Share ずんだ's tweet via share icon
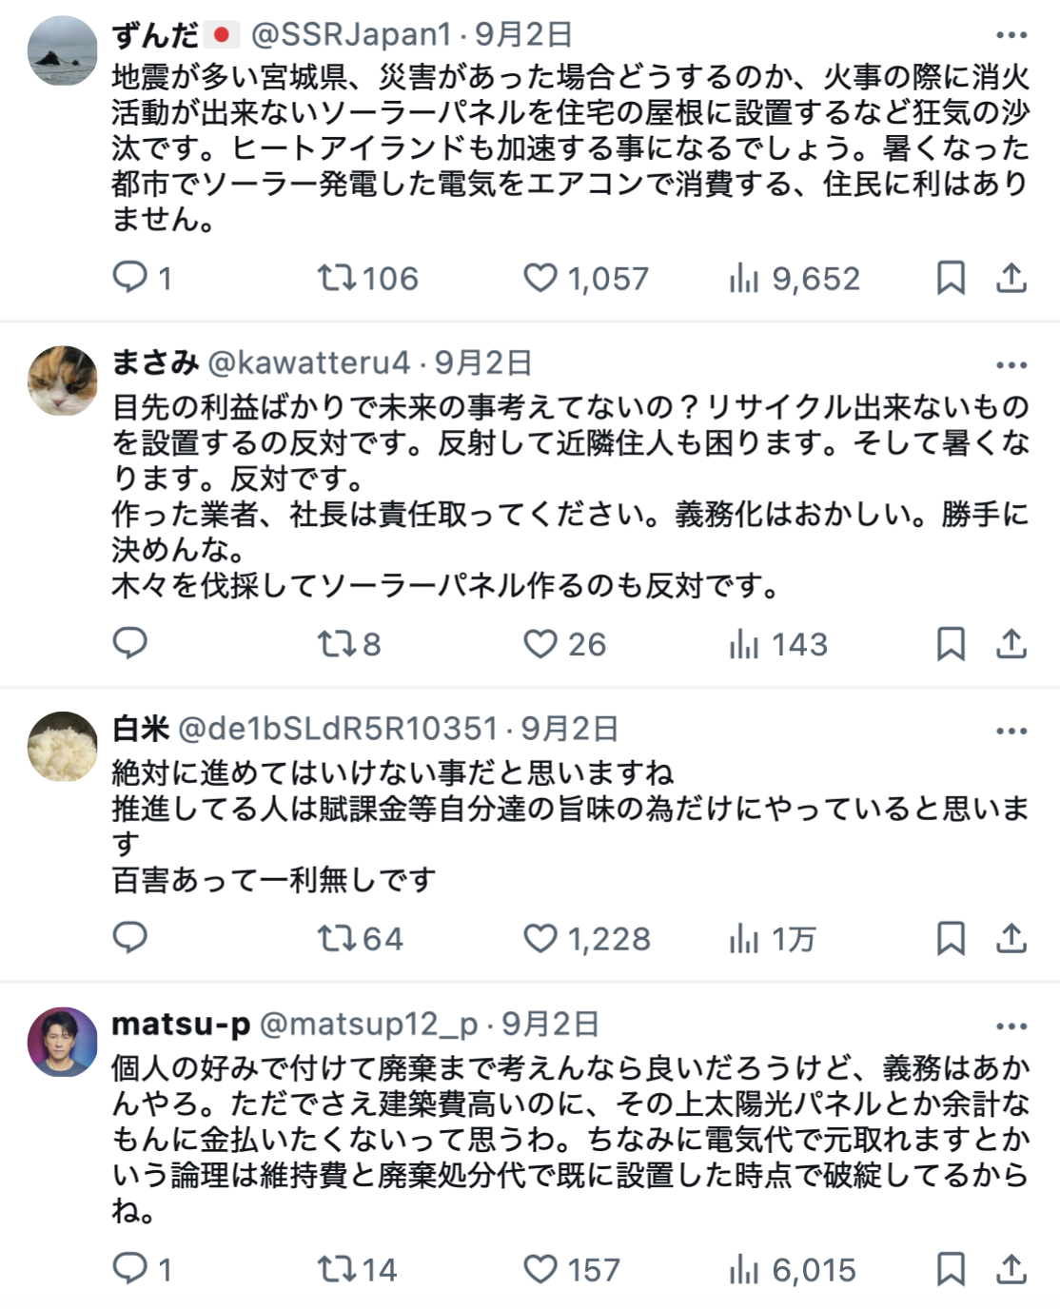The width and height of the screenshot is (1060, 1309). tap(1011, 277)
